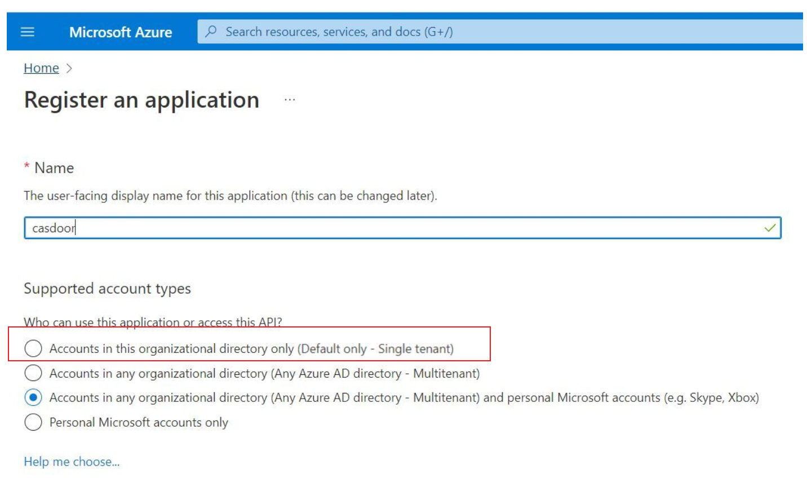807x478 pixels.
Task: Expand the breadcrumb chevron after Home
Action: (69, 68)
